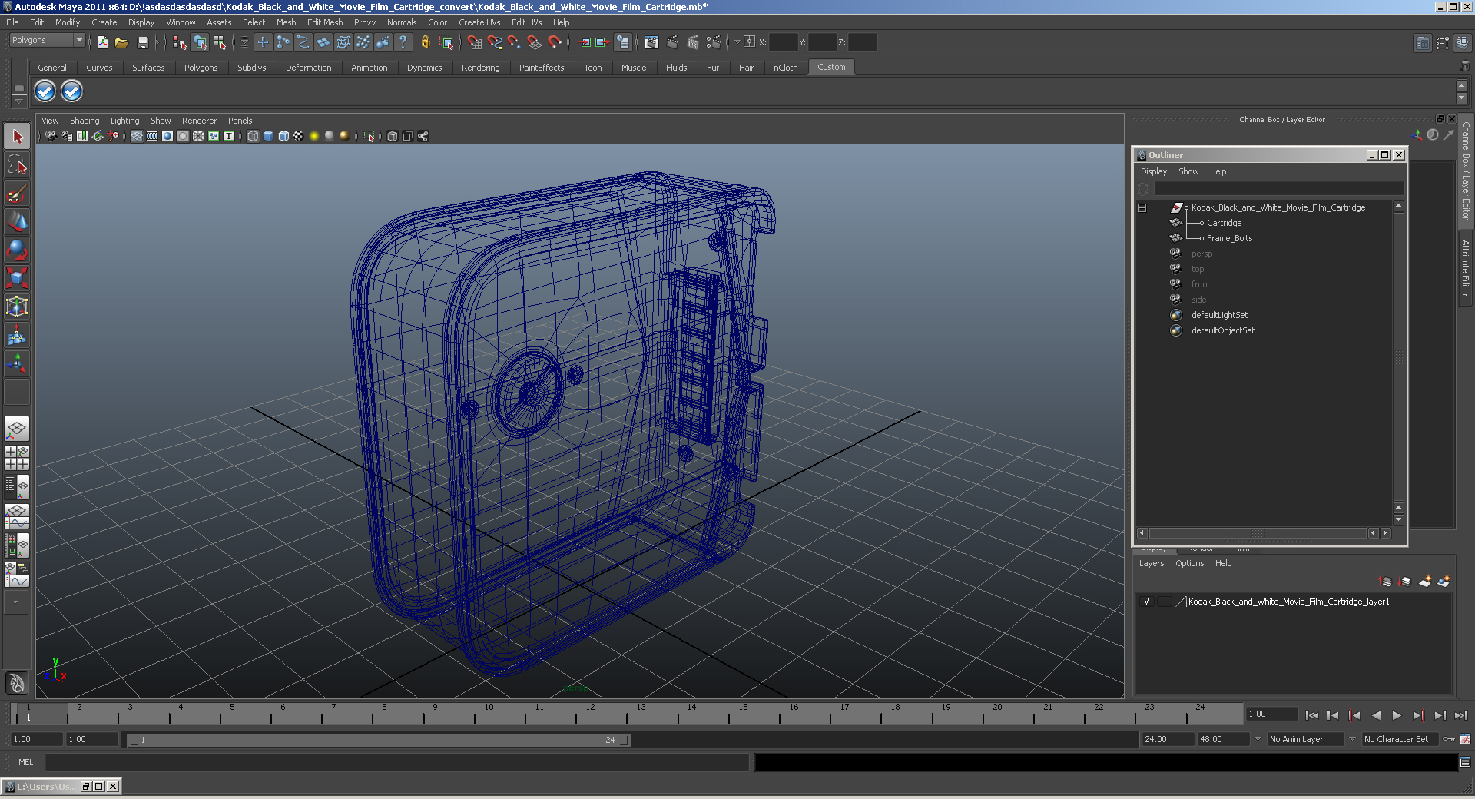This screenshot has width=1475, height=799.
Task: Toggle Snap to points magnet
Action: coord(514,42)
